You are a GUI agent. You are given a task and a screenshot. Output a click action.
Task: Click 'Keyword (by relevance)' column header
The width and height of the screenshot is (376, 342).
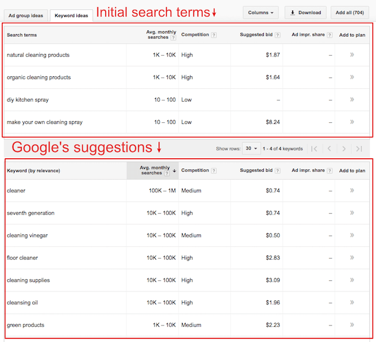click(33, 170)
